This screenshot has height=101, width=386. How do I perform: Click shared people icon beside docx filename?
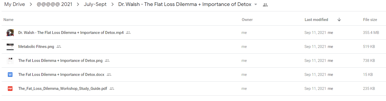click(x=109, y=75)
